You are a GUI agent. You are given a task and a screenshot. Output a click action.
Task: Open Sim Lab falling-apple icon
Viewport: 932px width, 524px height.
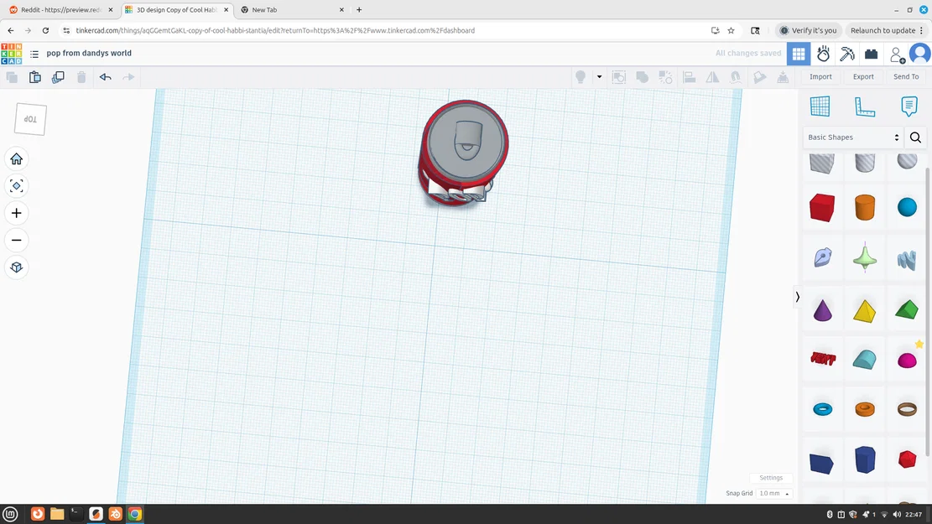[823, 54]
